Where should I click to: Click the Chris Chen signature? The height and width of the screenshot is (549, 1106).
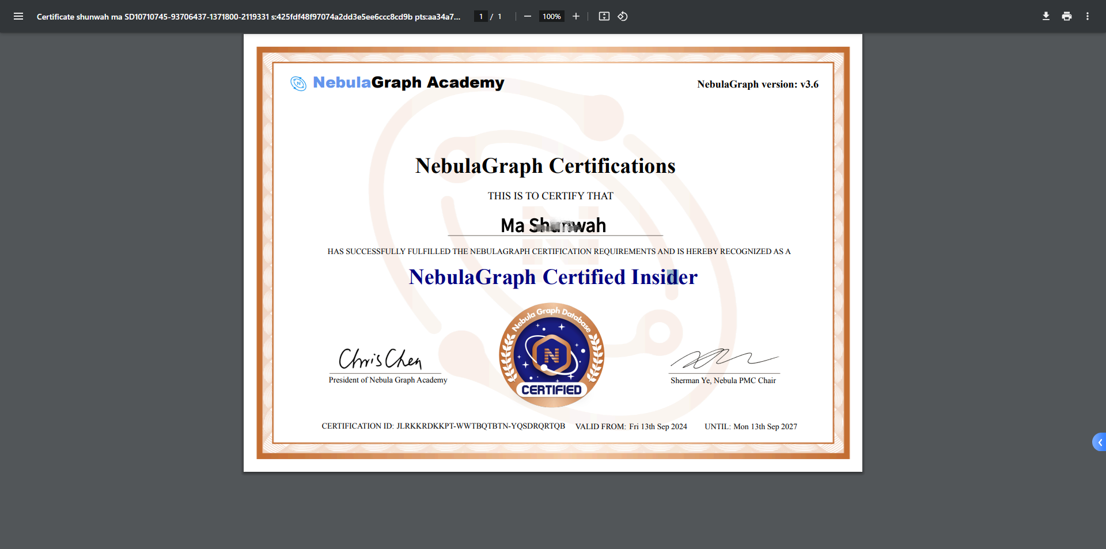click(x=381, y=359)
